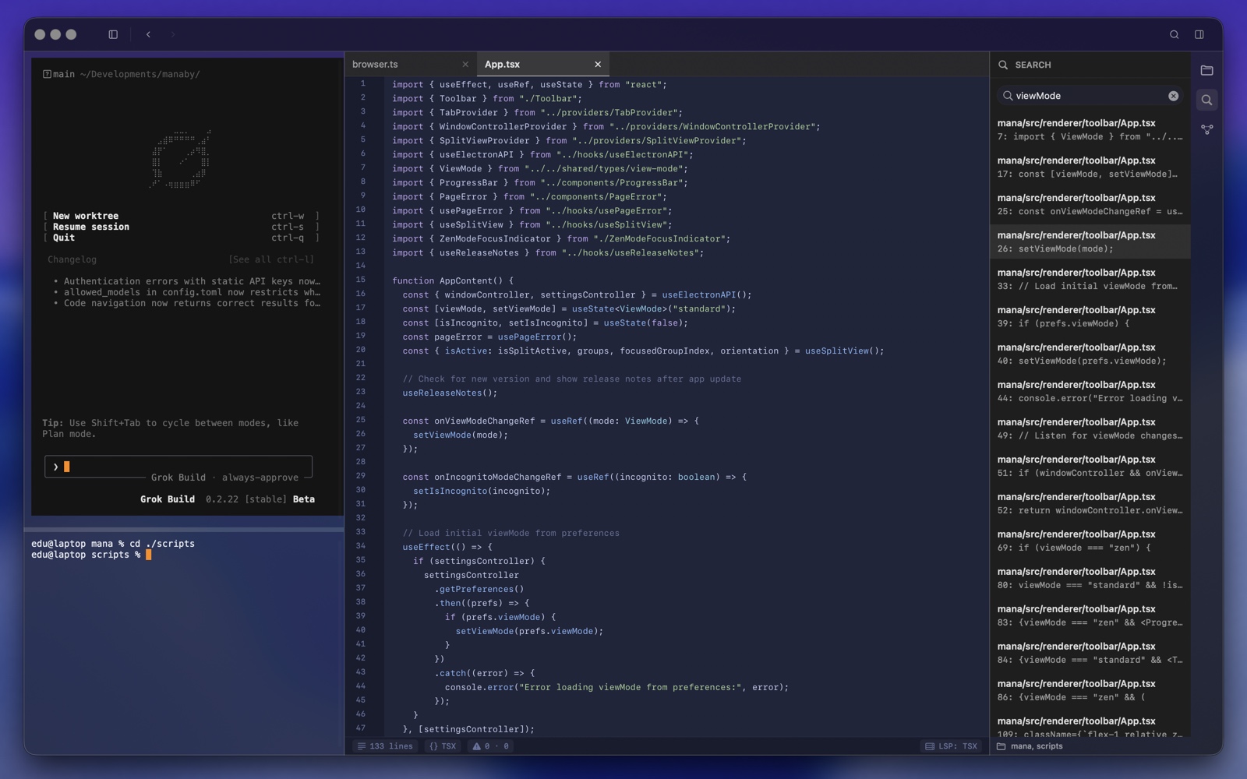Image resolution: width=1247 pixels, height=779 pixels.
Task: Open search from the title bar magnifier
Action: (1174, 34)
